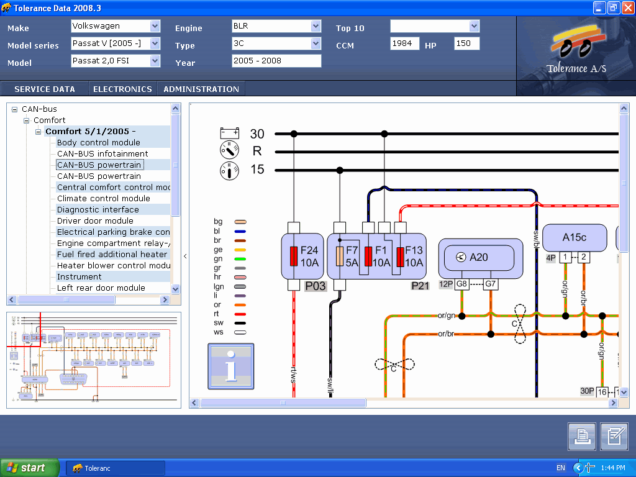Select Fuel fired additional heater entry
The width and height of the screenshot is (636, 477).
coord(112,254)
